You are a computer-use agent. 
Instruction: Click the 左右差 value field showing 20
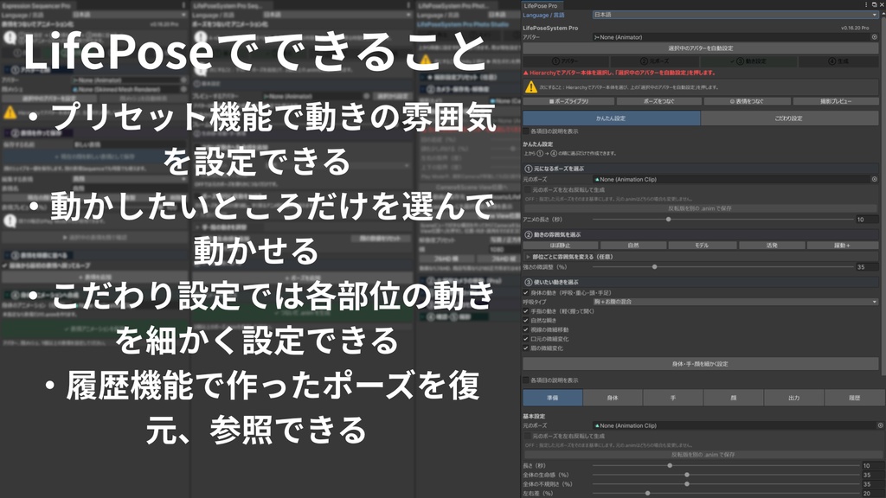point(872,494)
